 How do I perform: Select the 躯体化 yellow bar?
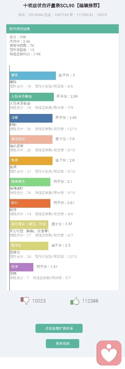click(29, 246)
